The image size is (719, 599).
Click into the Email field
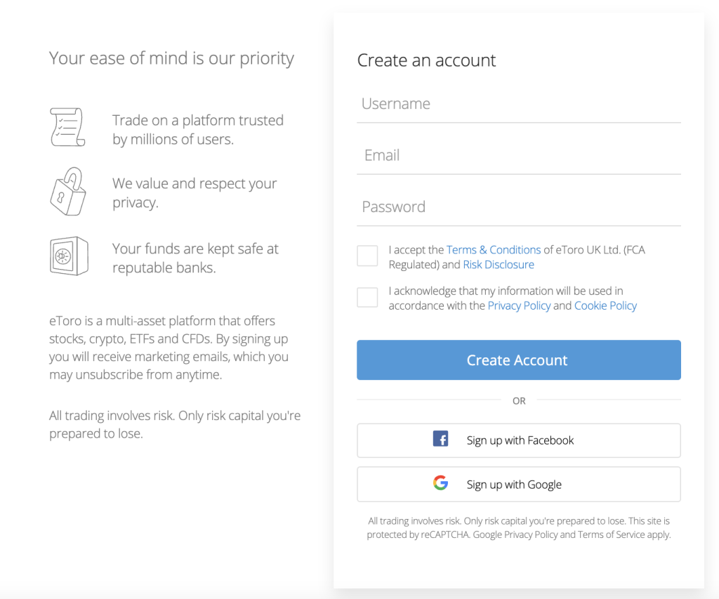tap(518, 156)
